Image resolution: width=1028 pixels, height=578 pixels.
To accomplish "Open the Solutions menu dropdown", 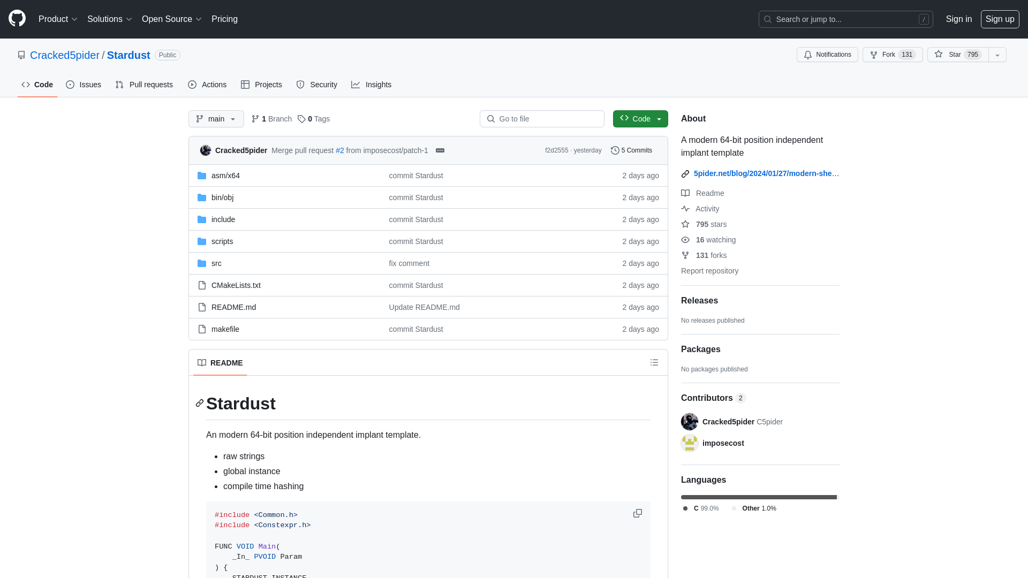I will point(109,19).
